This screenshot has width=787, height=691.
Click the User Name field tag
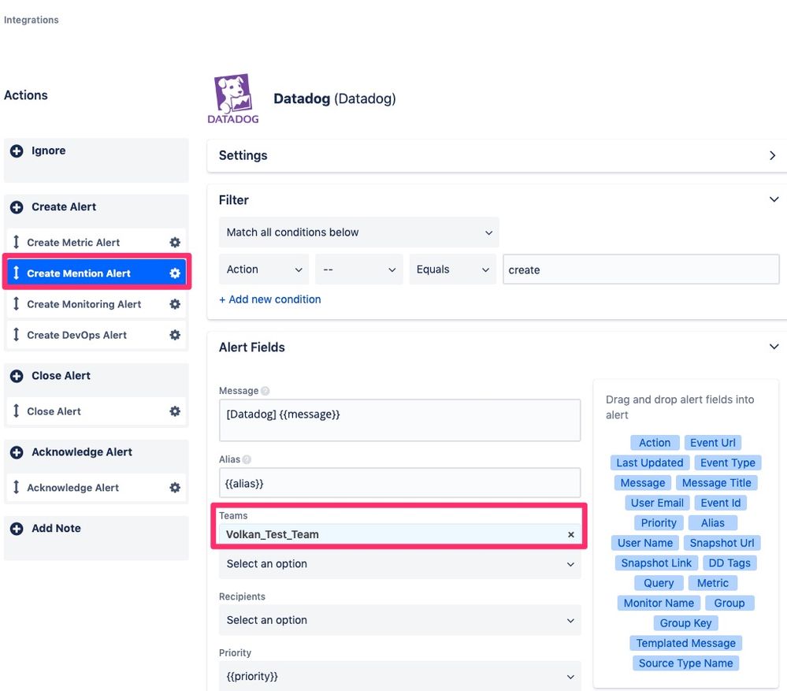tap(645, 543)
